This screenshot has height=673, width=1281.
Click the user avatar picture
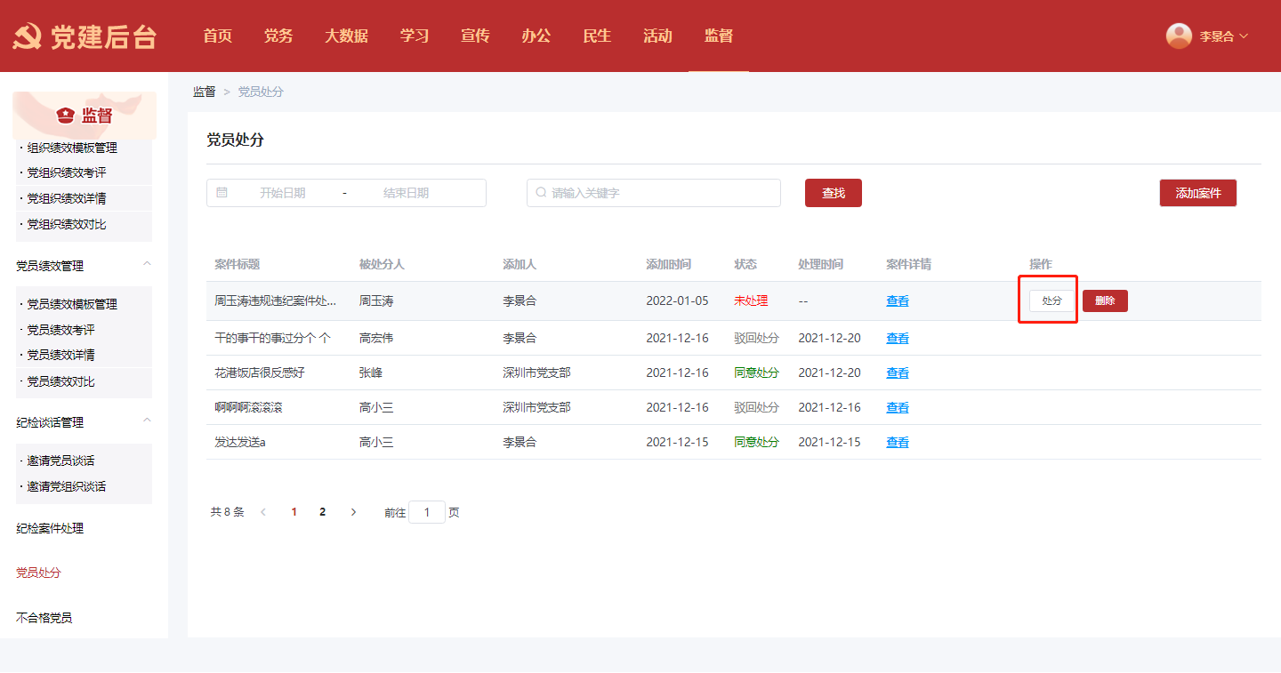[x=1179, y=36]
